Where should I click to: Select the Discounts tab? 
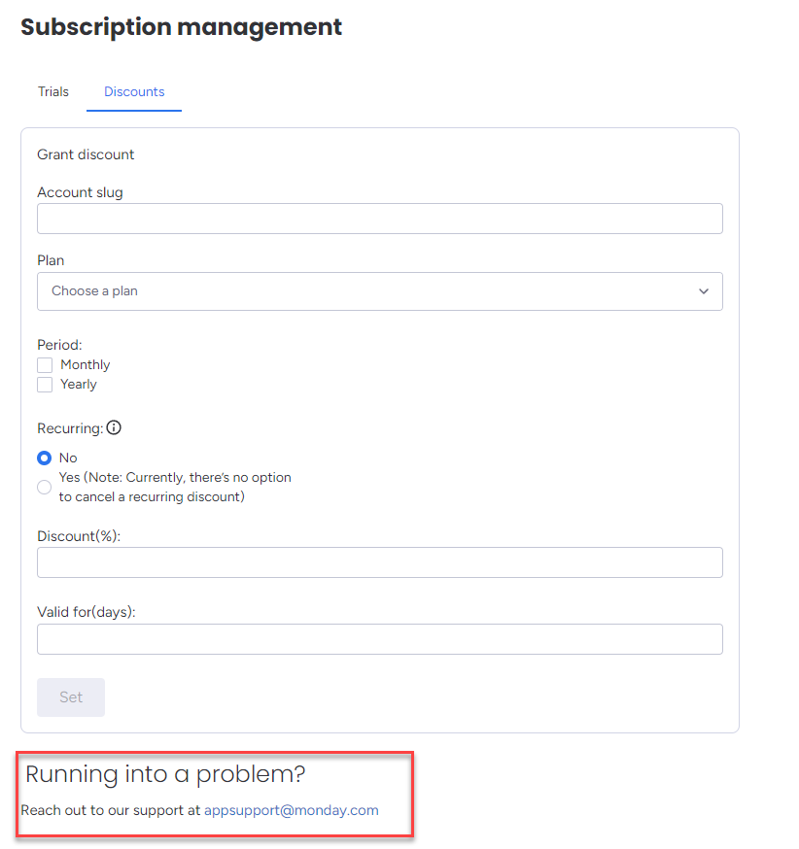[134, 91]
